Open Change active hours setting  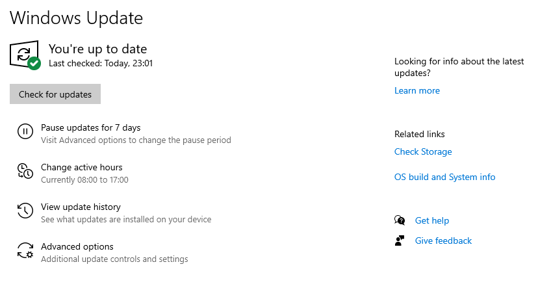(81, 167)
